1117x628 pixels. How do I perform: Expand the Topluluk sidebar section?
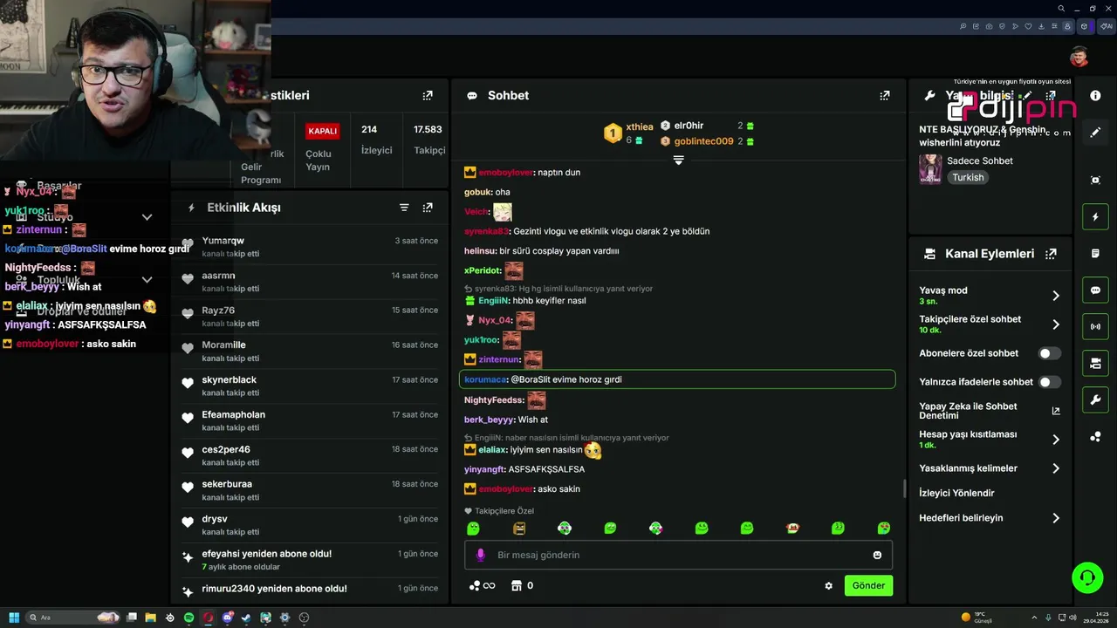coord(147,280)
